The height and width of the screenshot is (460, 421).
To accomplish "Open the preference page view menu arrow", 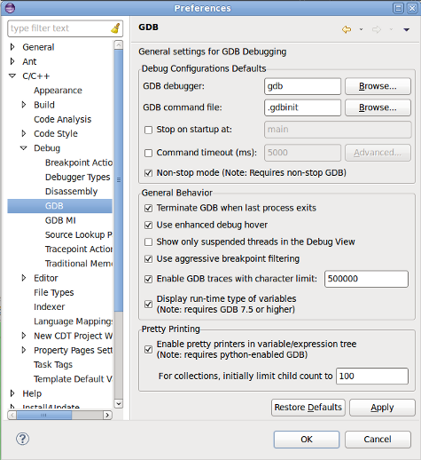I will point(407,29).
